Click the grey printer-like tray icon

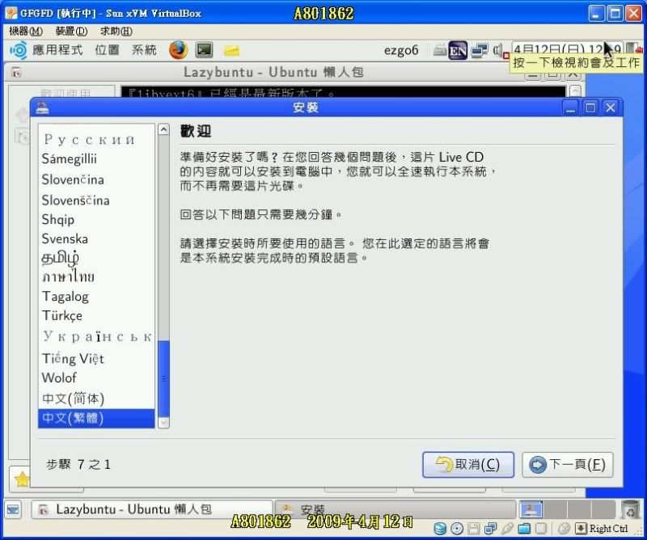coord(440,49)
